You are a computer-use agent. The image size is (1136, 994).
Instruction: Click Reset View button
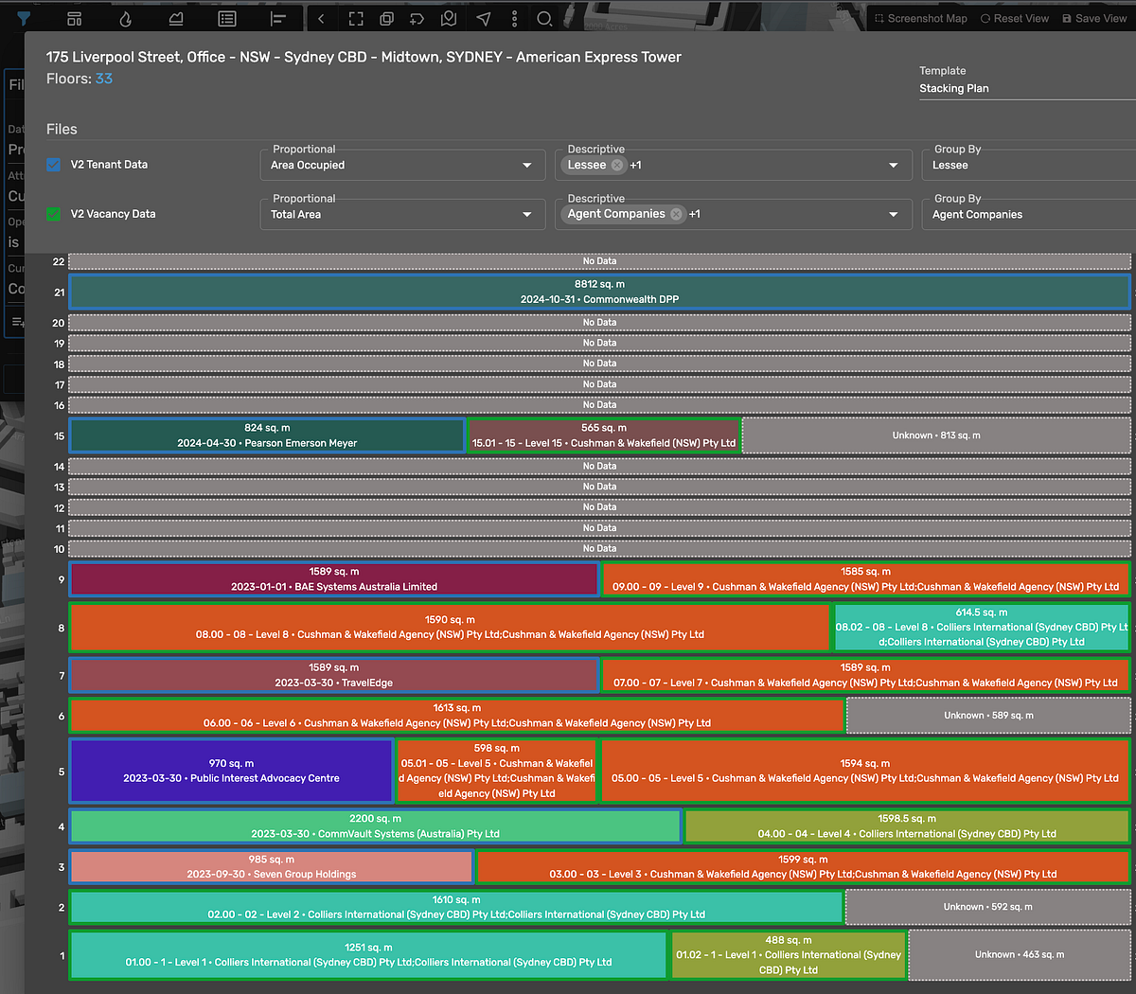[1015, 18]
